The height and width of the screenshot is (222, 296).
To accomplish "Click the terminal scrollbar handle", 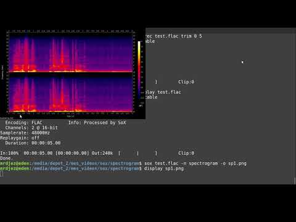I will (x=295, y=181).
